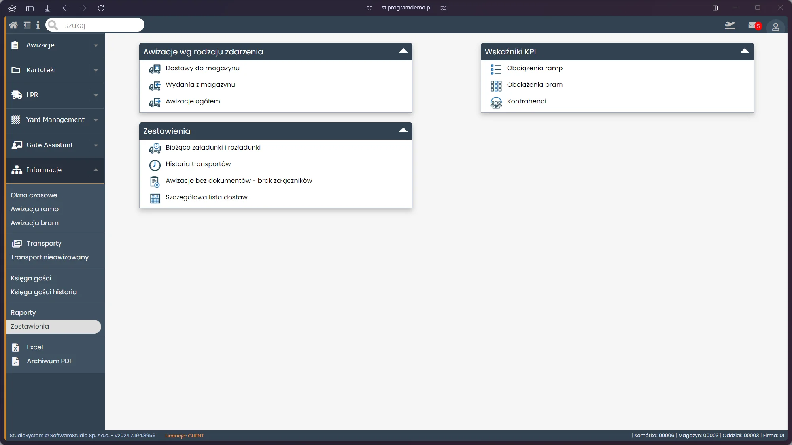Click into the szukaj search field
The height and width of the screenshot is (445, 792).
click(95, 25)
